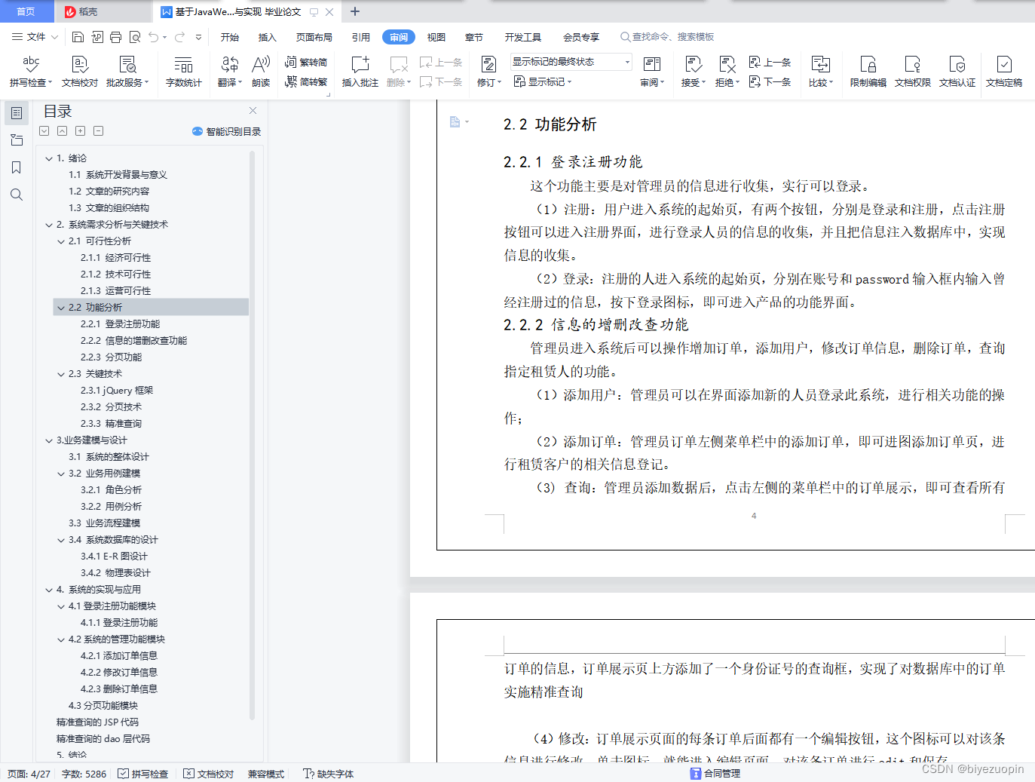Screen dimensions: 1035x782
Task: Switch to the 插入 ribbon tab
Action: coord(268,37)
